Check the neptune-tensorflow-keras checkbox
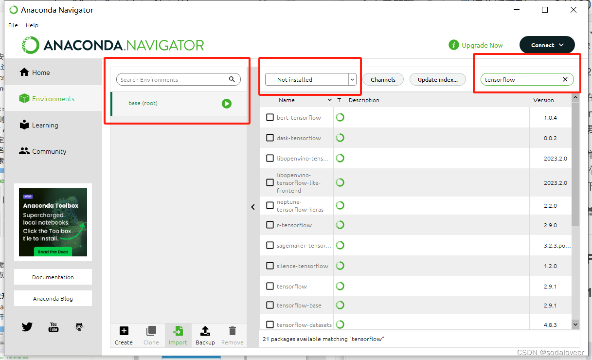 pos(270,205)
